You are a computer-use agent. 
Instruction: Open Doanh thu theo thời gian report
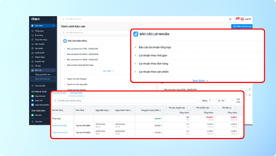tap(77, 79)
